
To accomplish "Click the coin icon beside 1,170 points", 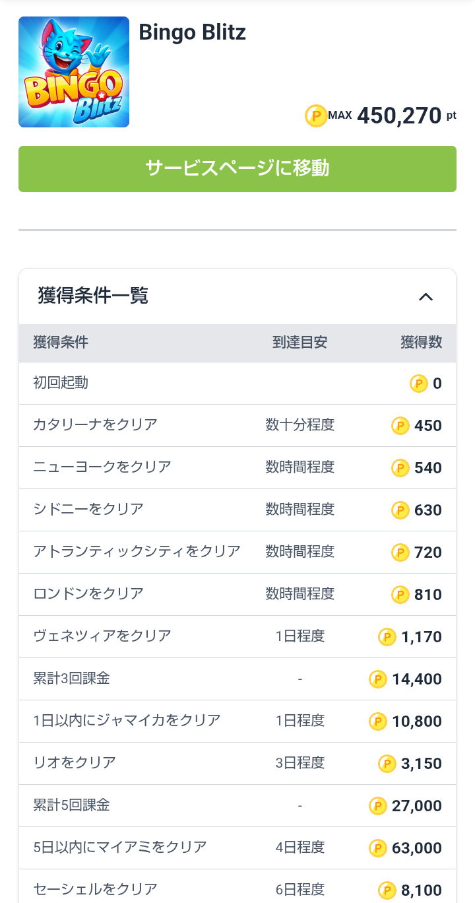I will pos(387,637).
